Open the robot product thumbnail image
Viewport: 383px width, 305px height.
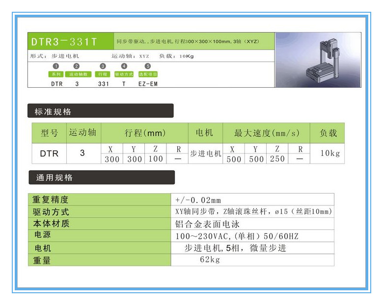318,60
